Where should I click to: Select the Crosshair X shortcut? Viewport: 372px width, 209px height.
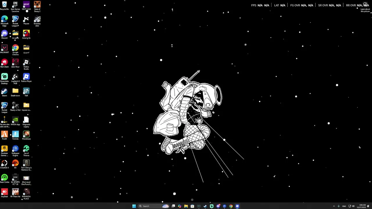pyautogui.click(x=4, y=164)
